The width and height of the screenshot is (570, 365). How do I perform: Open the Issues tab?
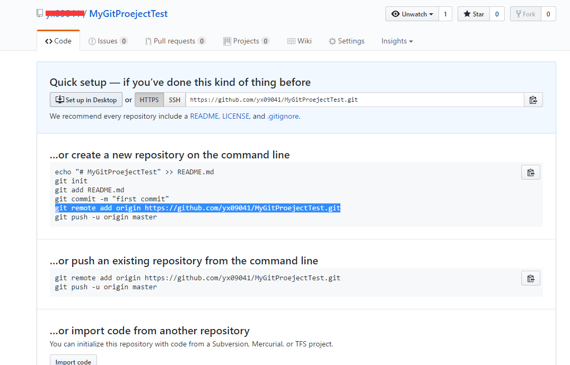(108, 41)
